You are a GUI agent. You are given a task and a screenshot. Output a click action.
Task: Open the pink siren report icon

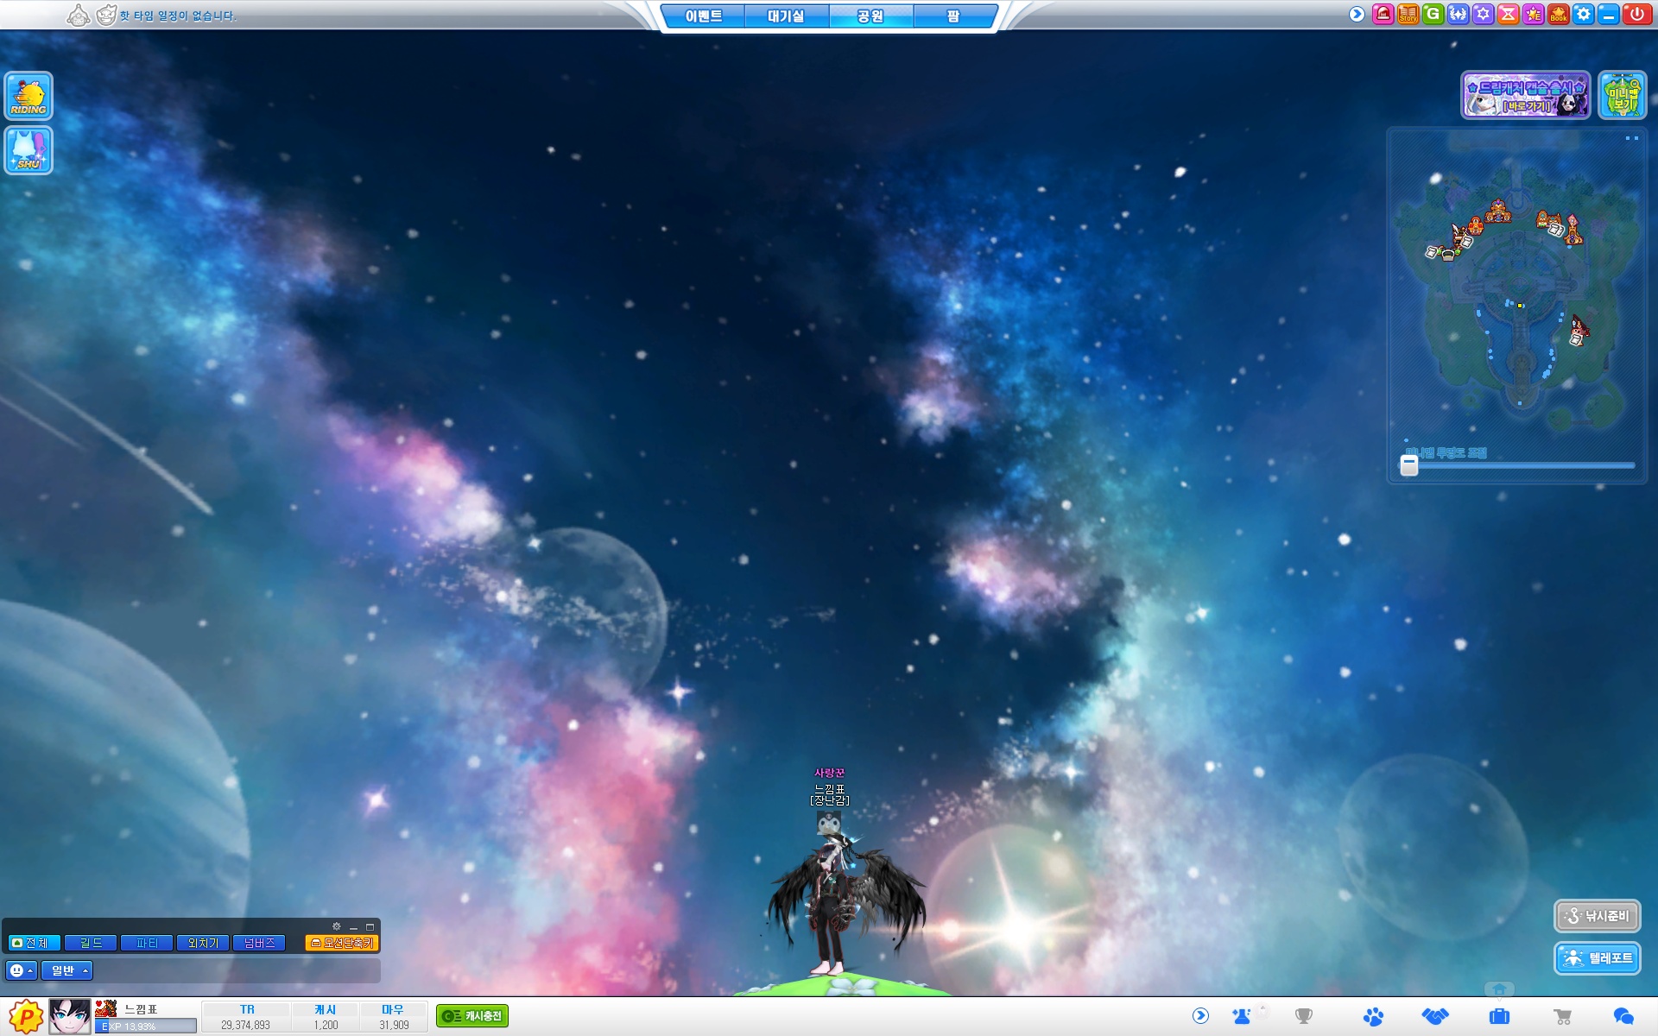[1383, 15]
